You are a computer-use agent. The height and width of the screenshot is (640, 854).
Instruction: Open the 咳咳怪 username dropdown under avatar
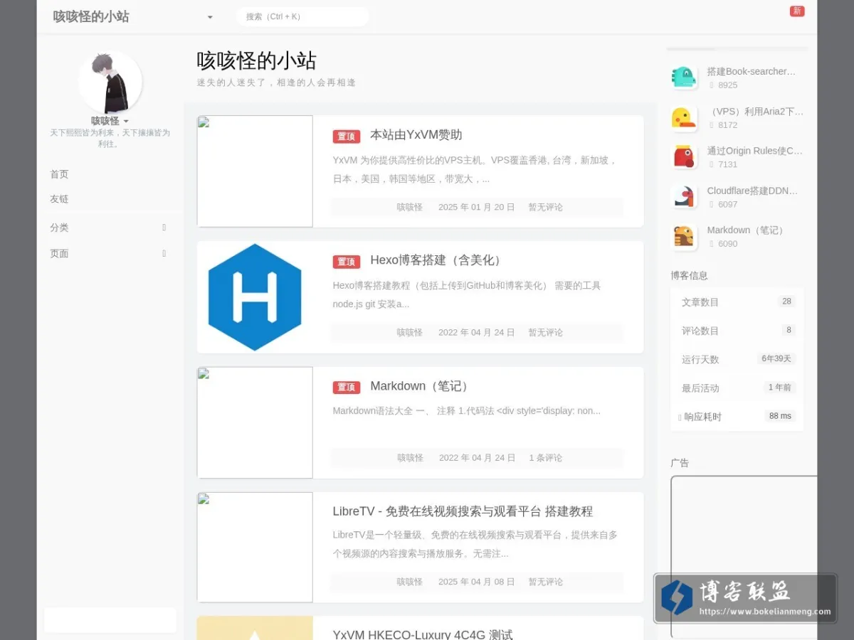110,121
